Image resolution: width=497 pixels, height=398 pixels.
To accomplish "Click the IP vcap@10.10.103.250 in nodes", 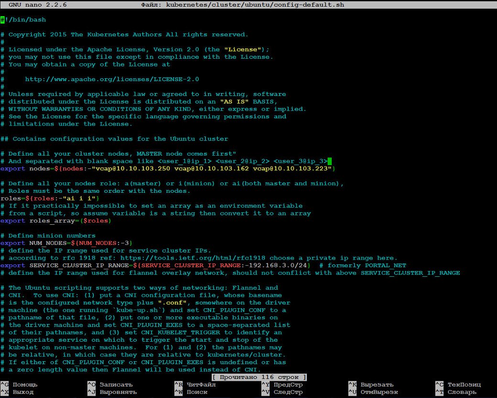I will pos(133,168).
